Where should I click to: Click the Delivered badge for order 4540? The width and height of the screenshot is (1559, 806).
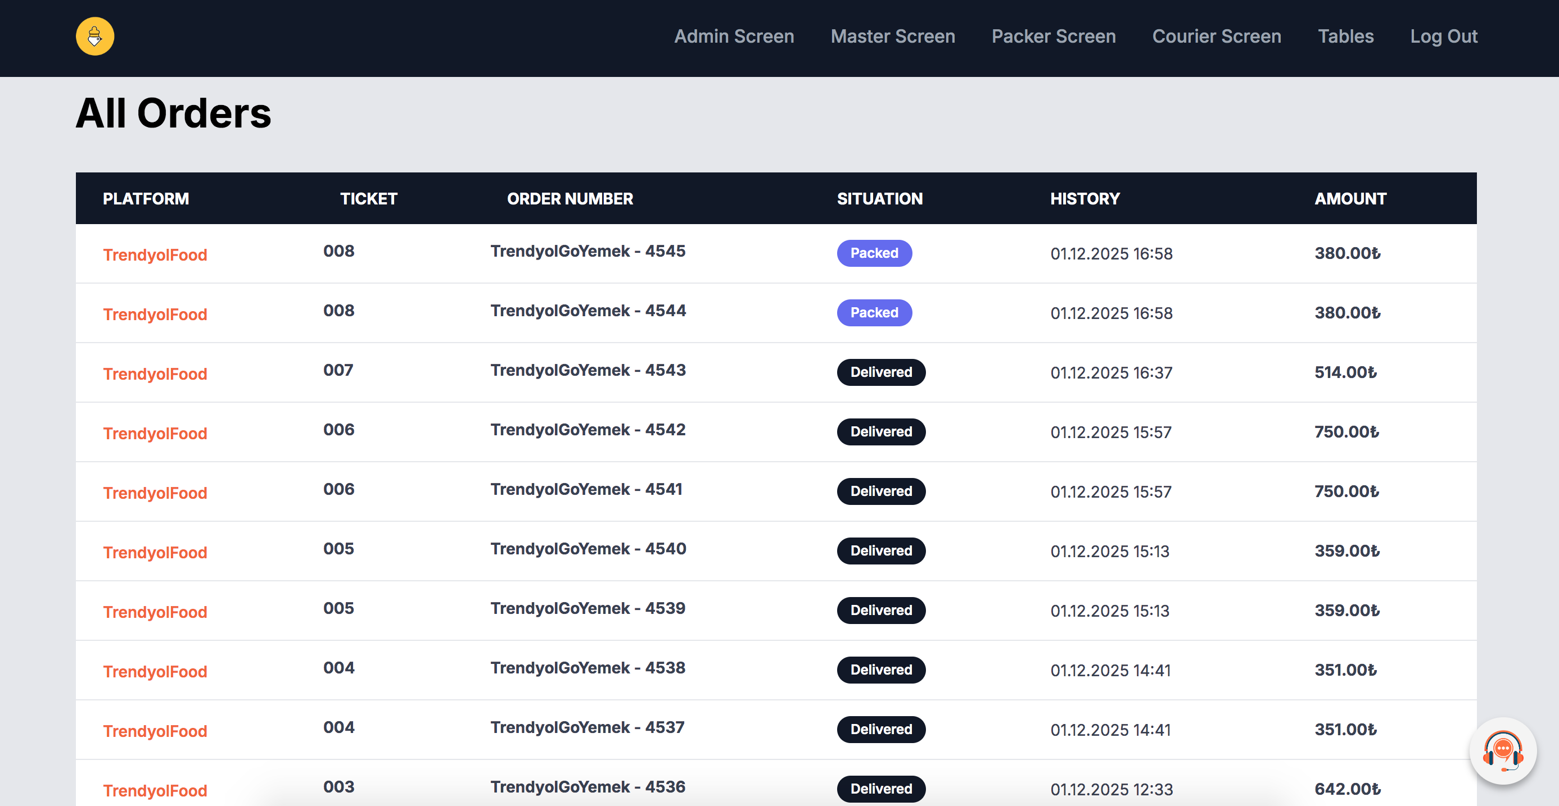[x=880, y=551]
